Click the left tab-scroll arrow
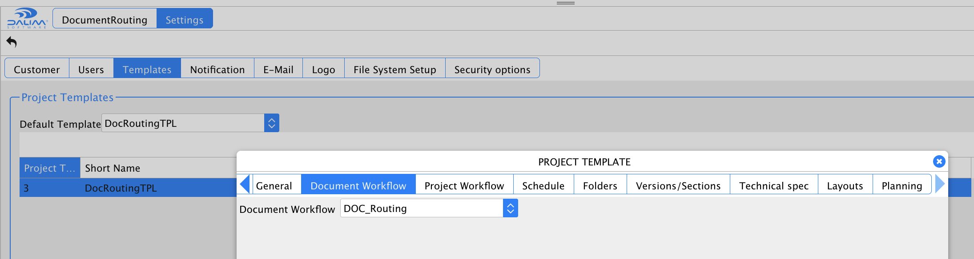Viewport: 974px width, 259px height. pos(245,184)
